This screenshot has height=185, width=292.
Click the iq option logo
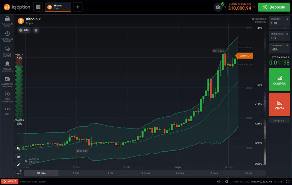17,7
